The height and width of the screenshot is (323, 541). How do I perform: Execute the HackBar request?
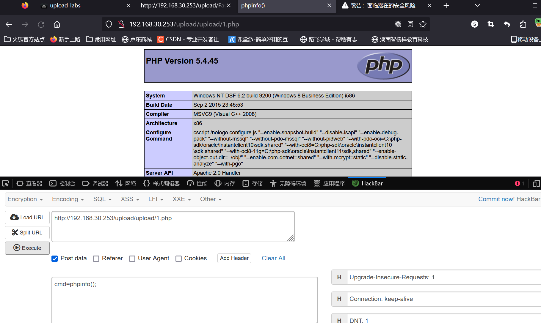[x=27, y=248]
